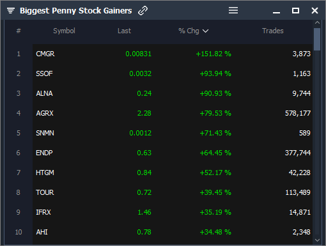Sort by the Last column header
This screenshot has width=326, height=246.
coord(124,31)
